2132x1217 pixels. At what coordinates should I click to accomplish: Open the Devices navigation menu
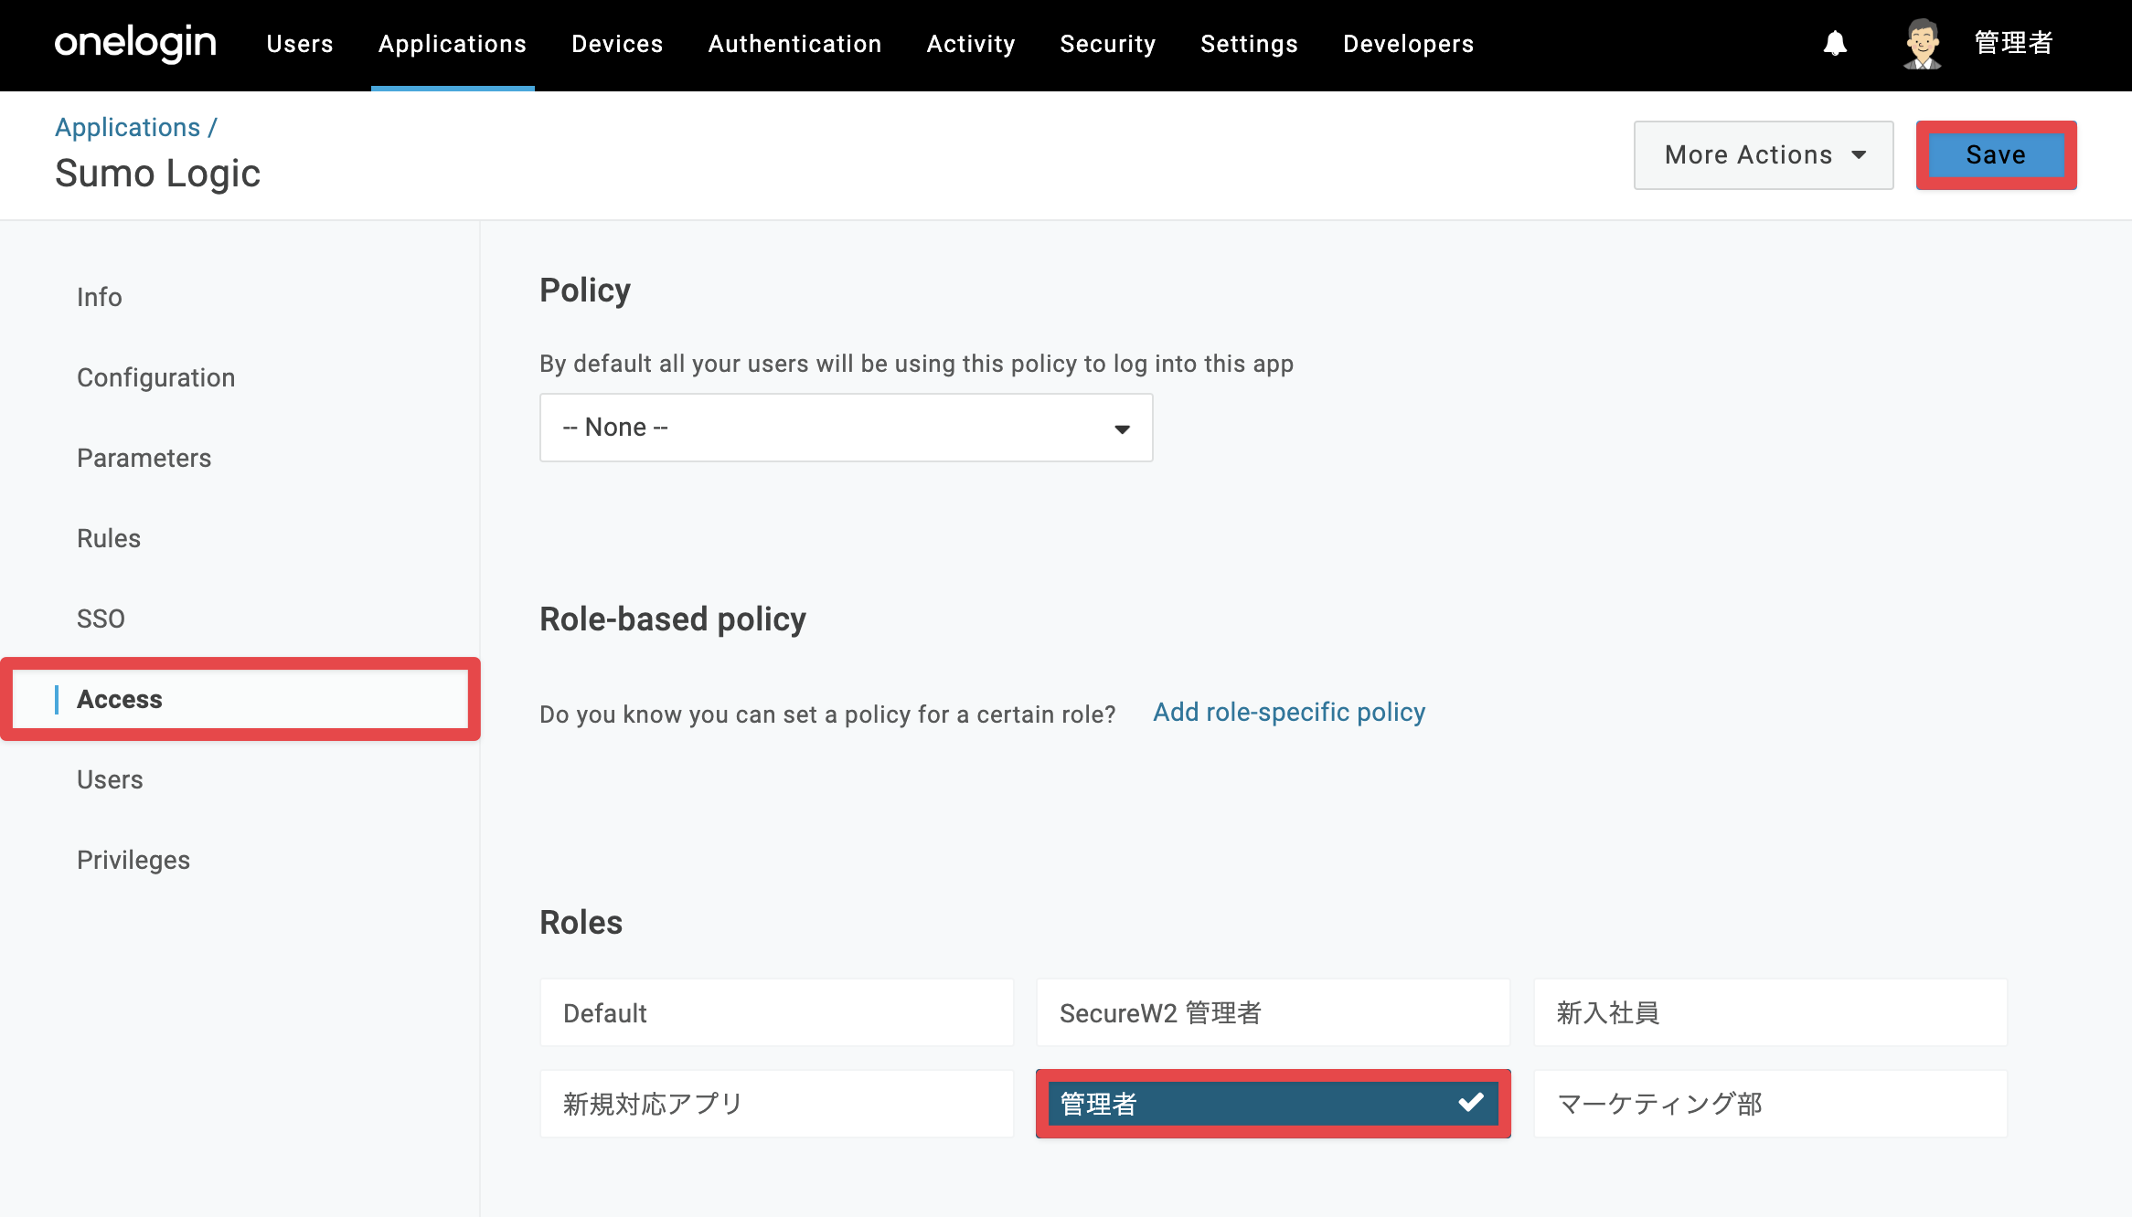(617, 44)
